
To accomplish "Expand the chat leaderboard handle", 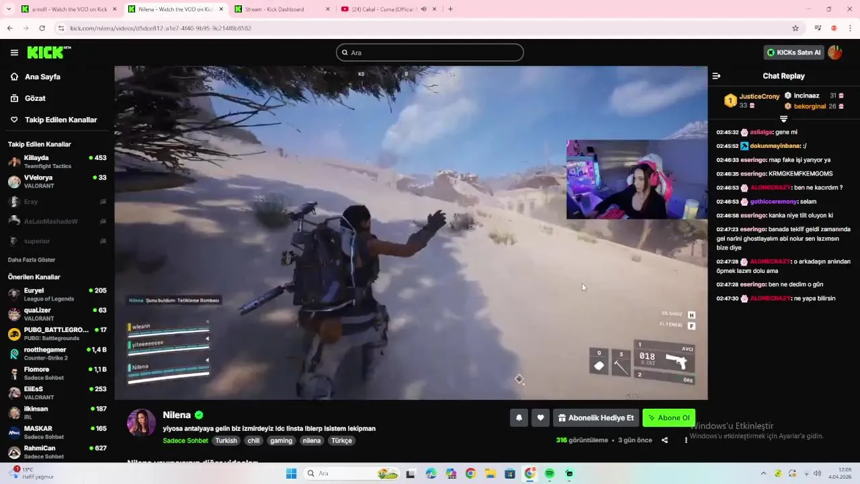I will tap(783, 119).
